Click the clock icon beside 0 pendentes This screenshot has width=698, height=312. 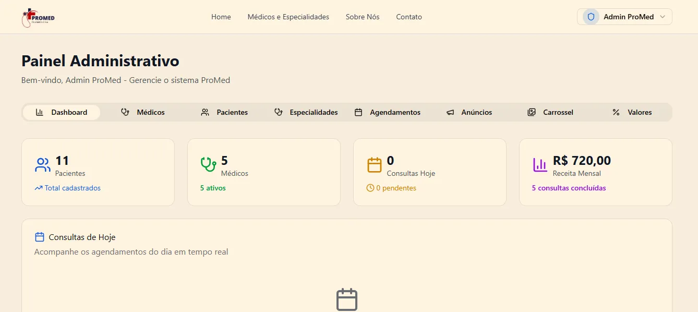pyautogui.click(x=370, y=188)
